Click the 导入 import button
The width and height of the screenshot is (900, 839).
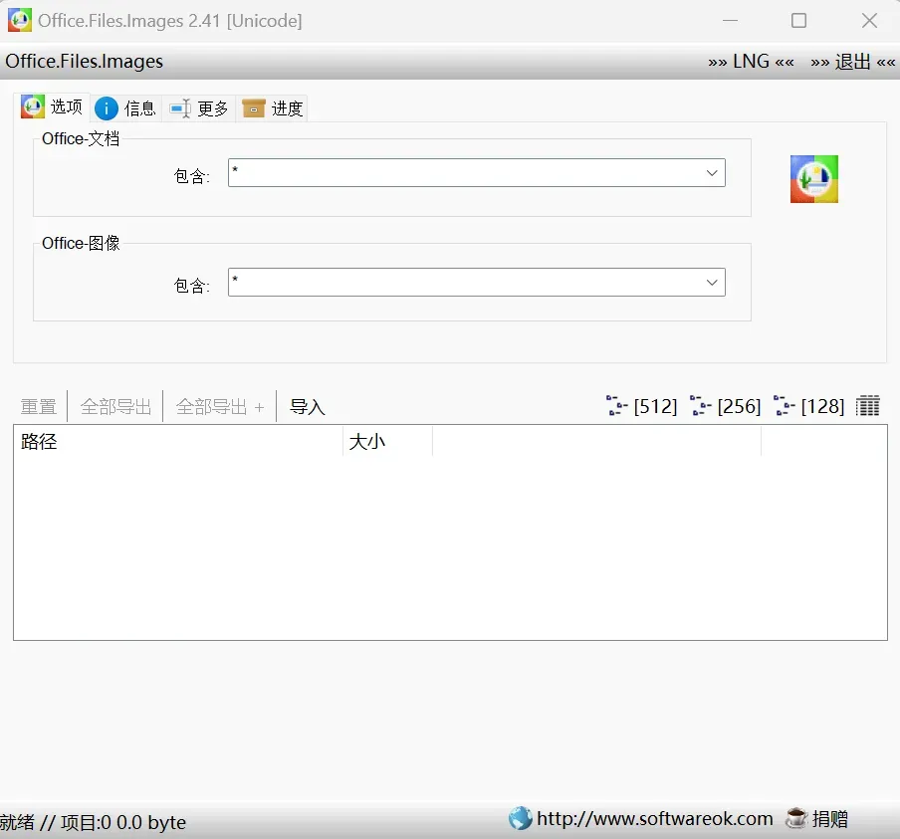pos(308,407)
